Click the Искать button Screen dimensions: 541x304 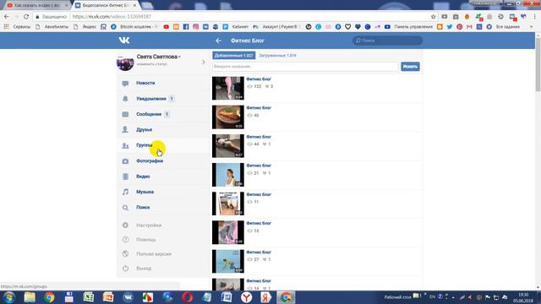(410, 67)
